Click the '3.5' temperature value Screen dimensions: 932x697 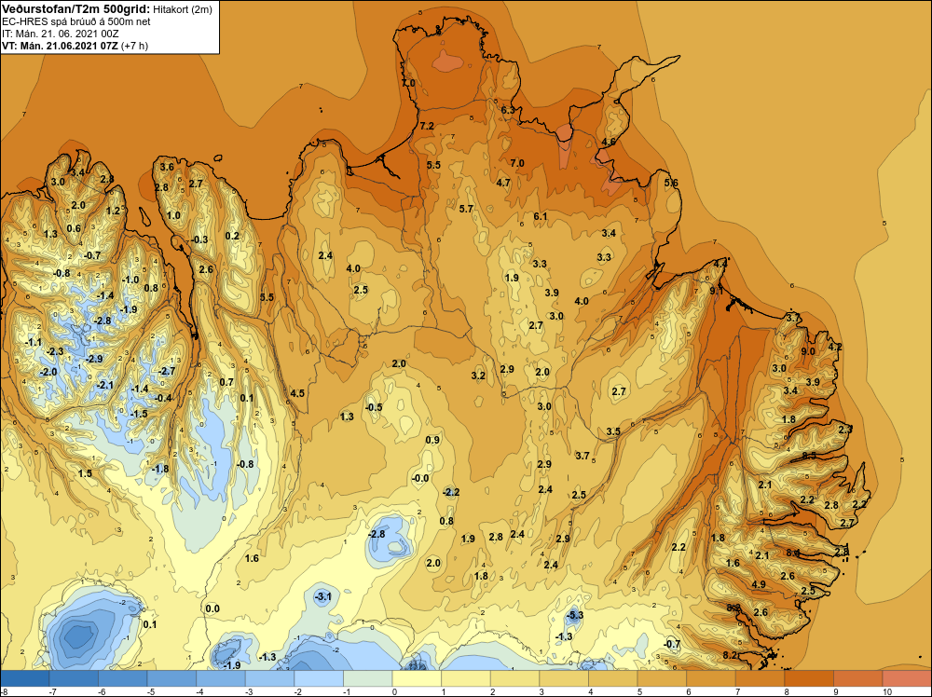pyautogui.click(x=613, y=431)
